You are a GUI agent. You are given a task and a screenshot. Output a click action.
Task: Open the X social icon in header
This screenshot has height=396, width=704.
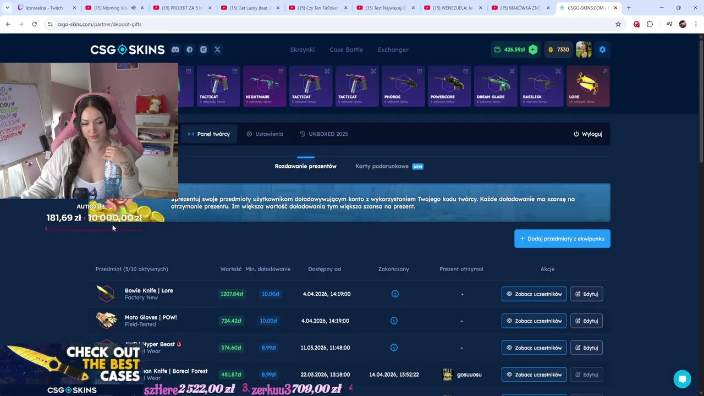(x=217, y=50)
